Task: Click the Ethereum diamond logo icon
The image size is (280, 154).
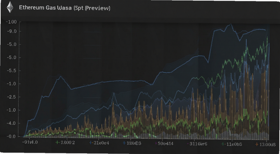Action: click(10, 7)
